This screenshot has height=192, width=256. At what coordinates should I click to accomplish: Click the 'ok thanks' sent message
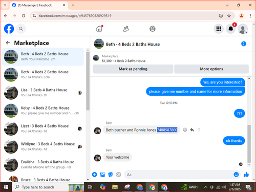pyautogui.click(x=234, y=141)
